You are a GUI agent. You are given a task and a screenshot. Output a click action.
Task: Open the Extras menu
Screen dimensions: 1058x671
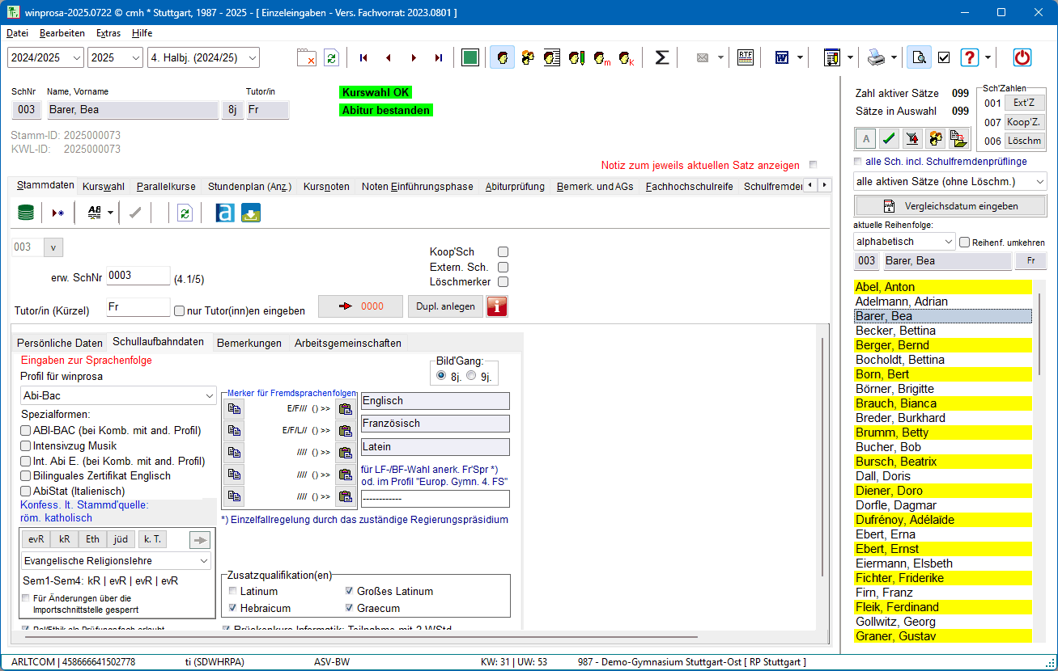108,33
